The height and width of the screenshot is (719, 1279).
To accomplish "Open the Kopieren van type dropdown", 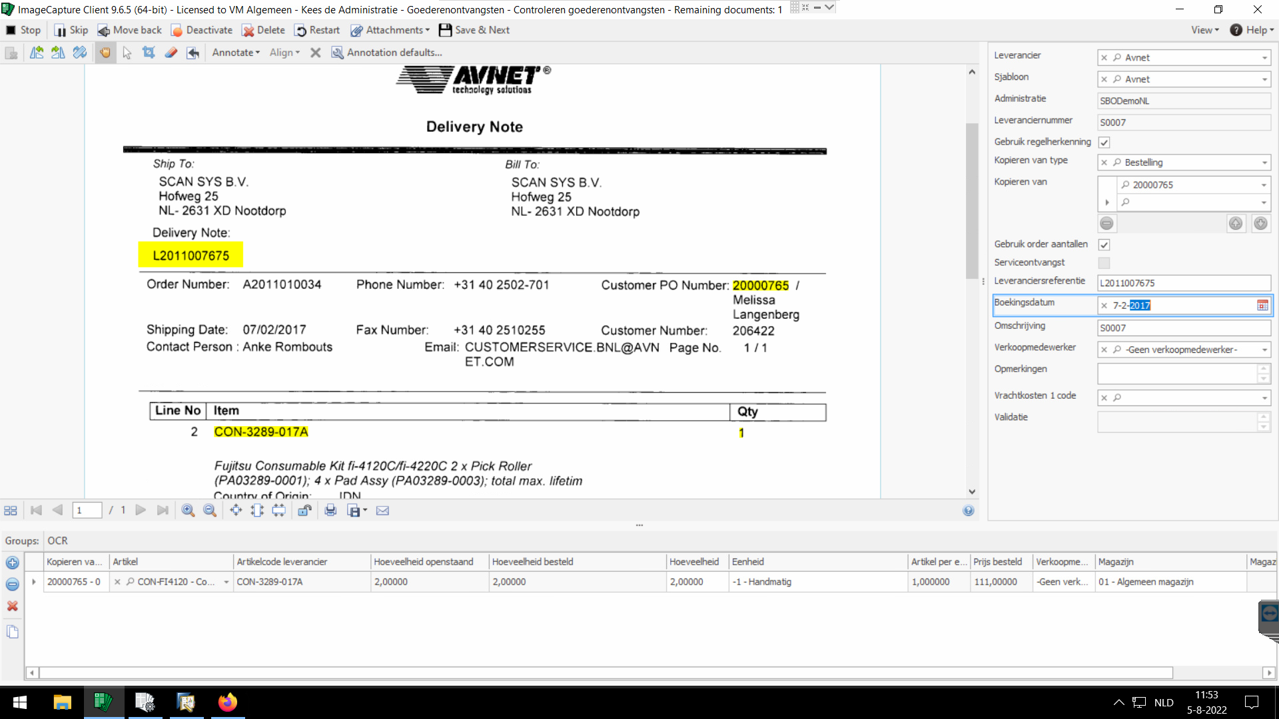I will click(x=1264, y=162).
